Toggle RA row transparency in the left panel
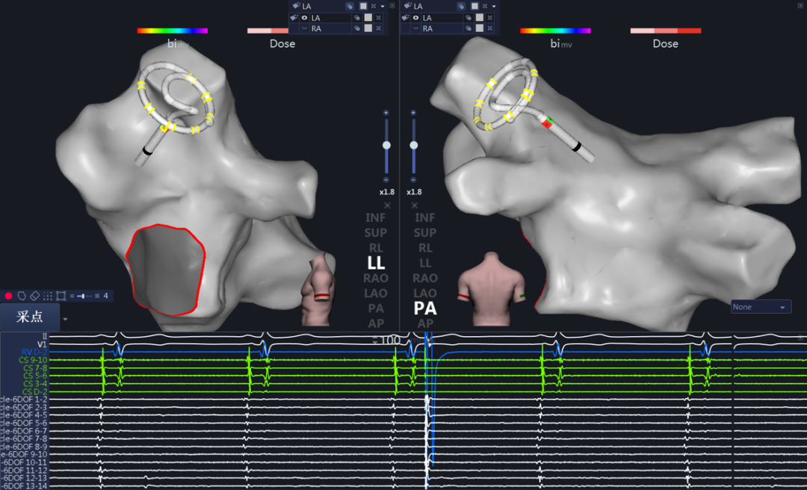The height and width of the screenshot is (490, 807). 356,28
